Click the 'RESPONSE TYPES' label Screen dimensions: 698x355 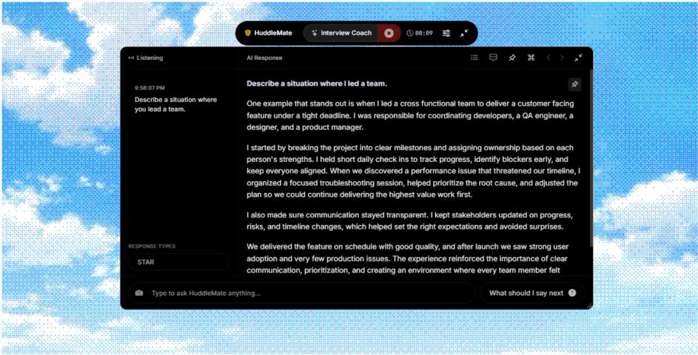click(x=152, y=246)
